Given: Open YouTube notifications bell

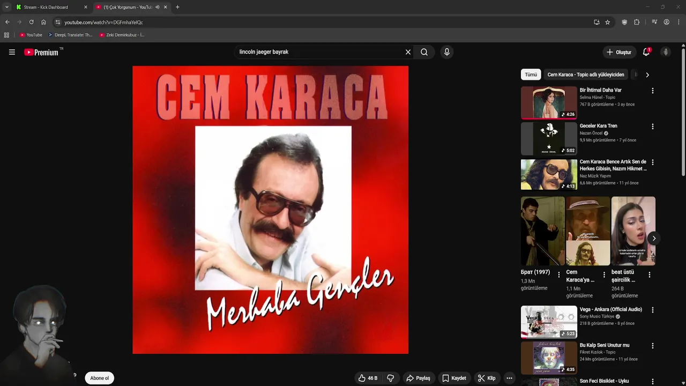Looking at the screenshot, I should click(x=646, y=52).
